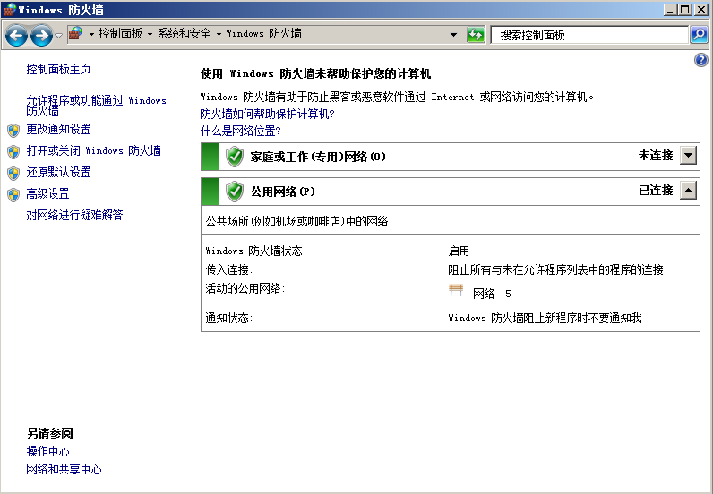This screenshot has width=713, height=494.
Task: Open recent pages dropdown next to Forward
Action: pos(58,35)
